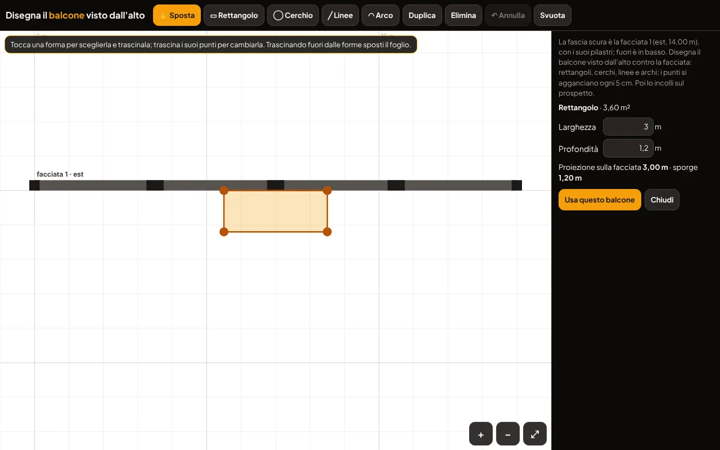Edit the Profondità depth field

coord(628,148)
